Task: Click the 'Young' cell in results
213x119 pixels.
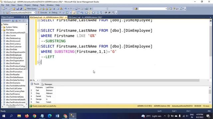Action: (50, 96)
